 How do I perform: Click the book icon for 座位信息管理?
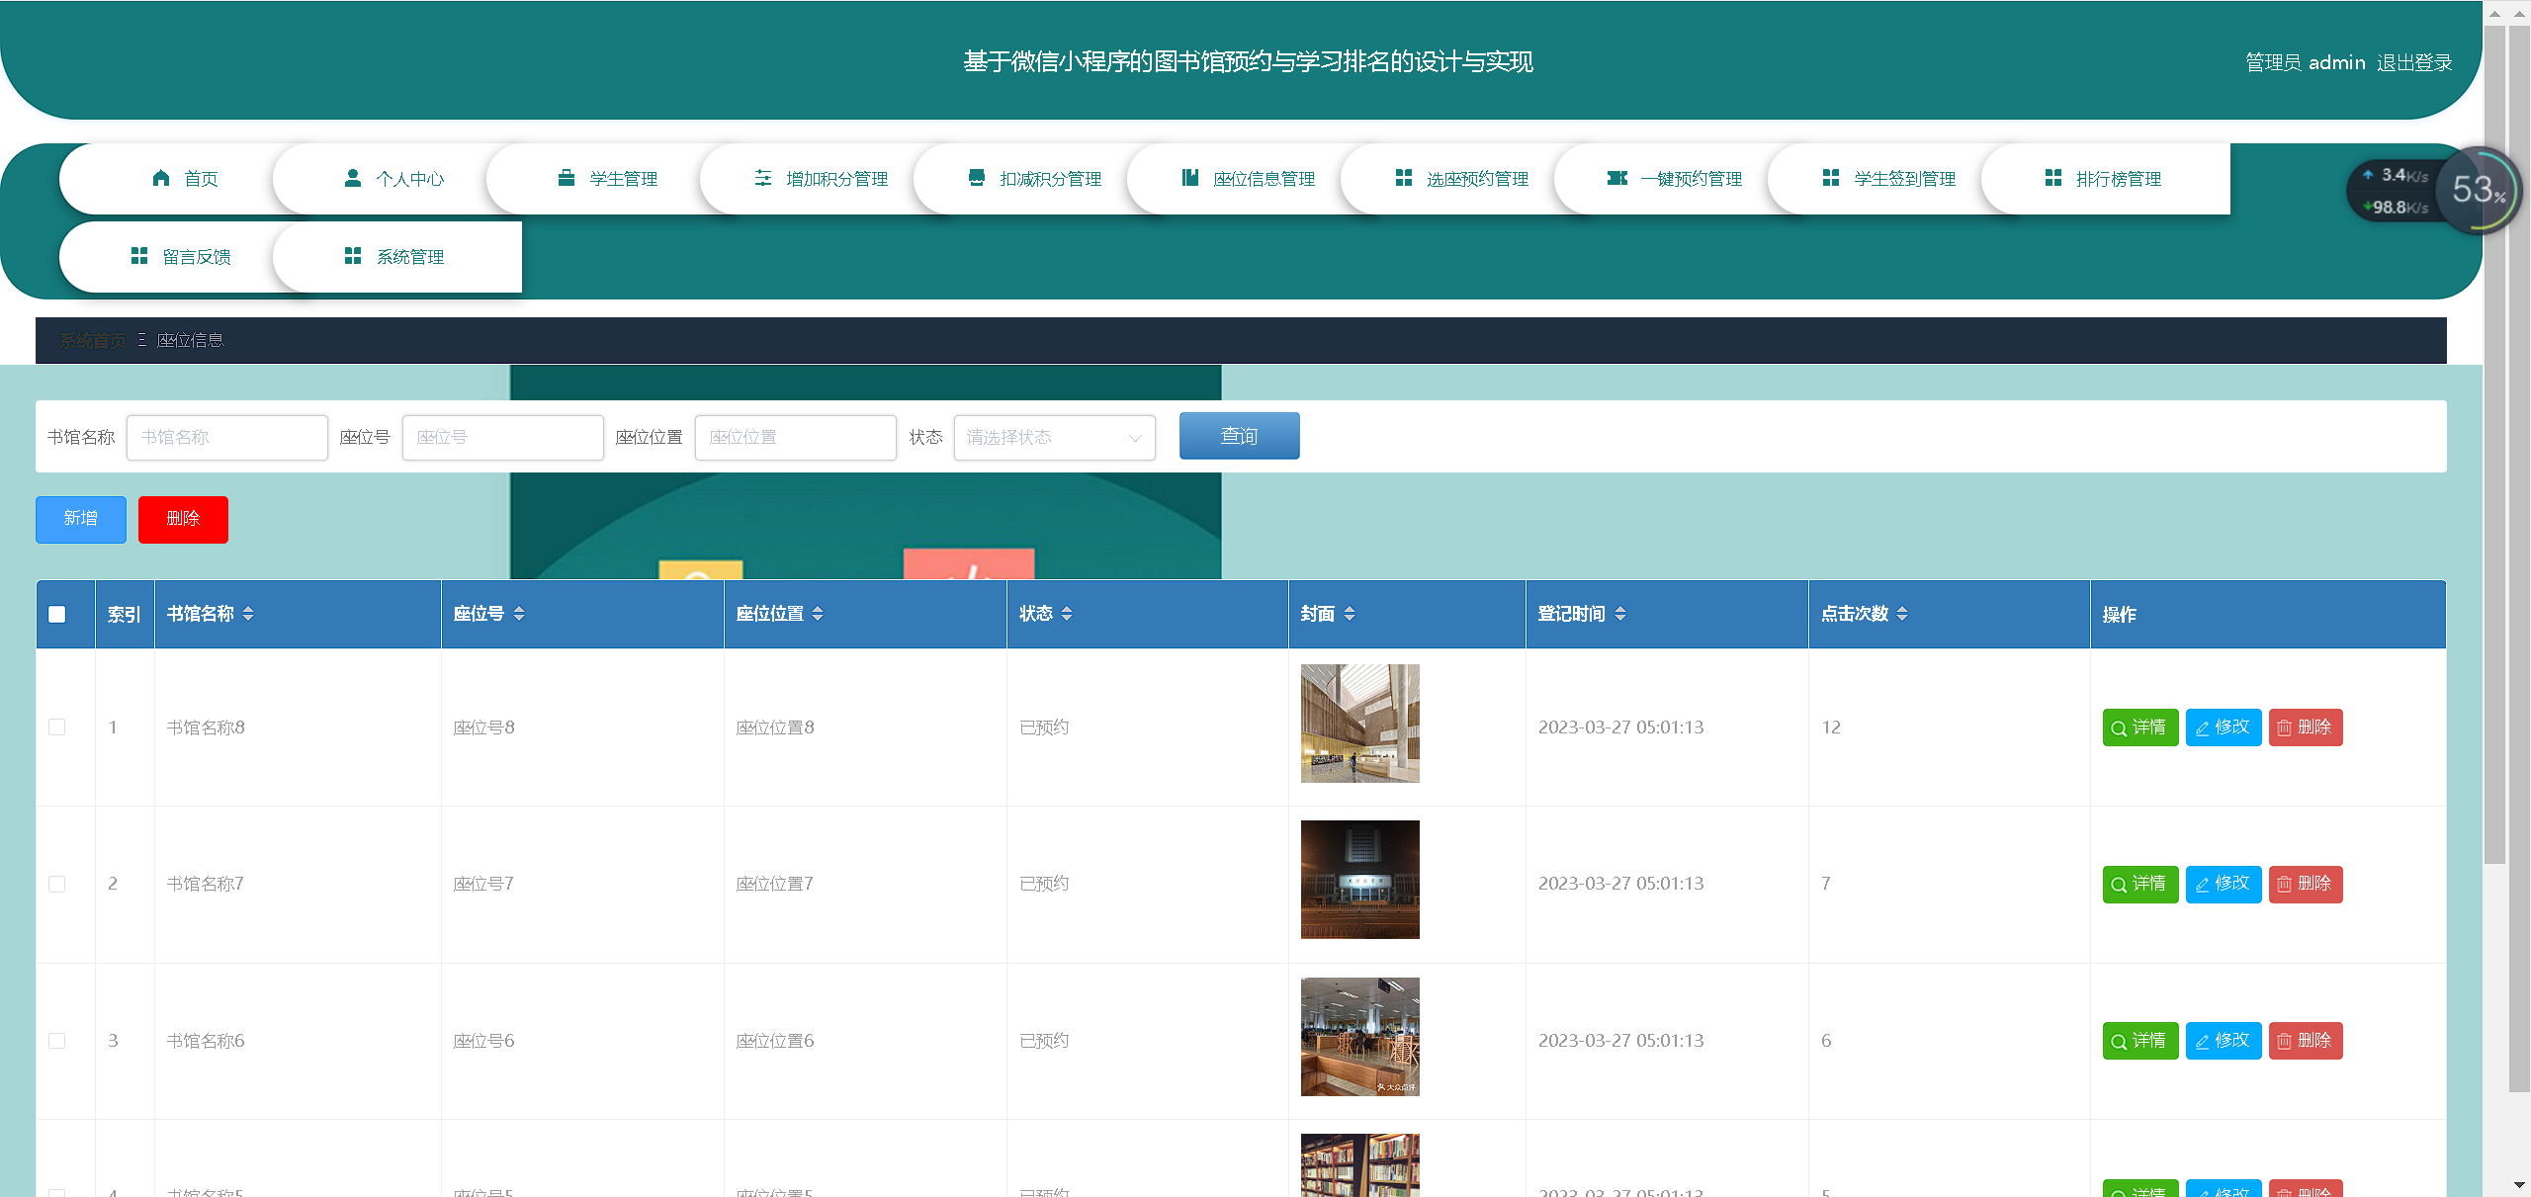coord(1190,178)
